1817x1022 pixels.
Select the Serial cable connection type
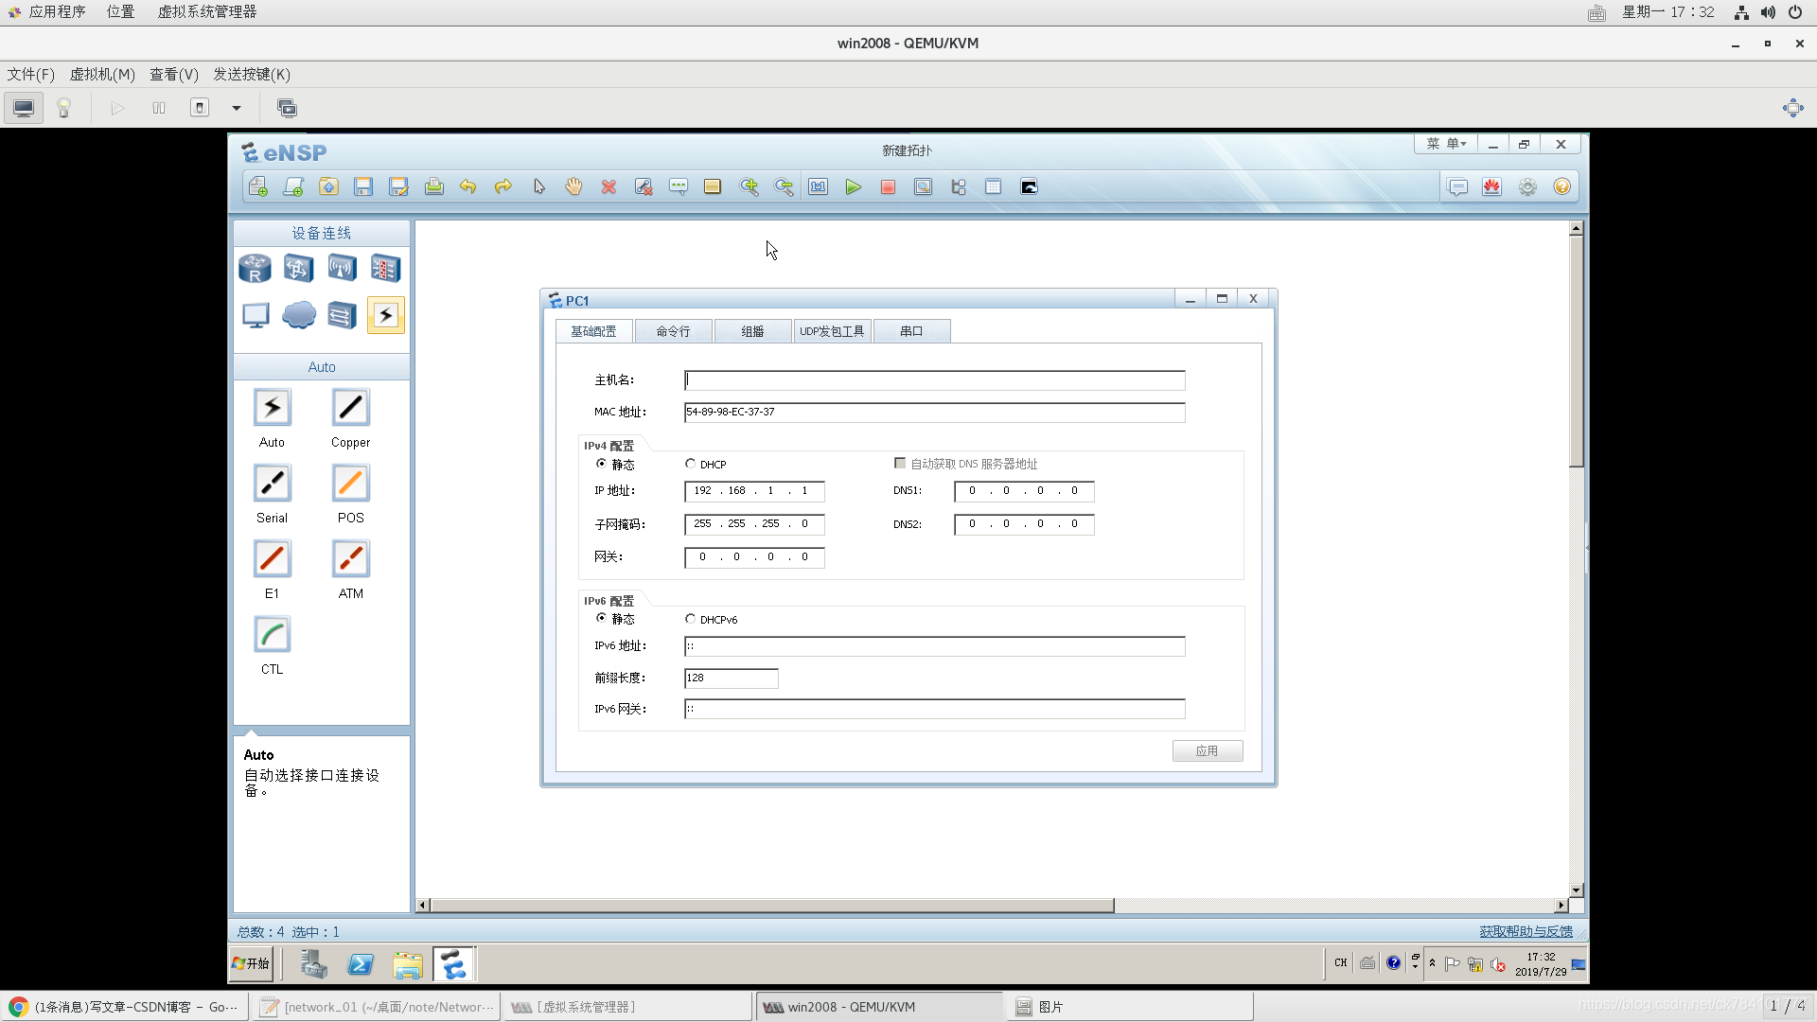click(x=272, y=484)
